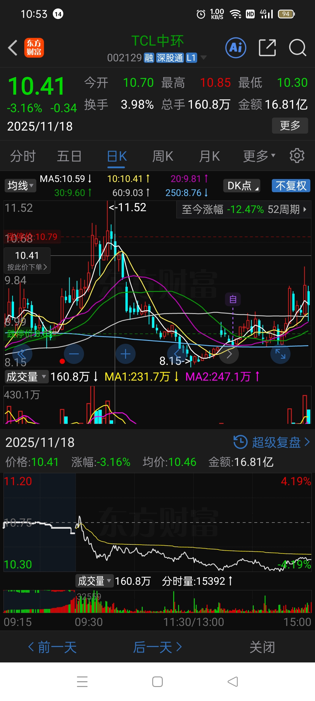Tap the red dot indicator on chart

(x=62, y=361)
